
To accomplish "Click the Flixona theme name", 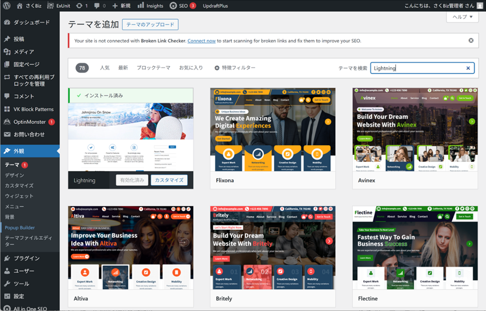I will point(225,180).
